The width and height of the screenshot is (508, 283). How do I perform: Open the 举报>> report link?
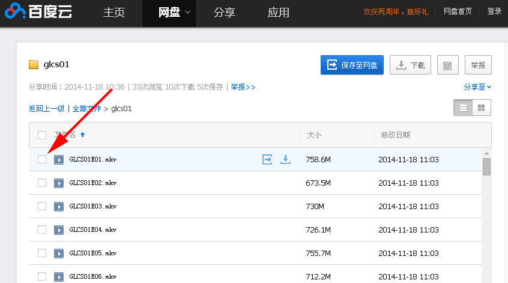[243, 87]
